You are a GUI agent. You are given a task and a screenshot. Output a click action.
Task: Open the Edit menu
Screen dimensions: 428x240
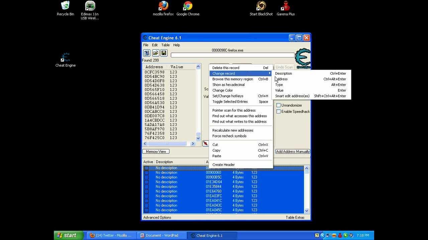(x=155, y=45)
